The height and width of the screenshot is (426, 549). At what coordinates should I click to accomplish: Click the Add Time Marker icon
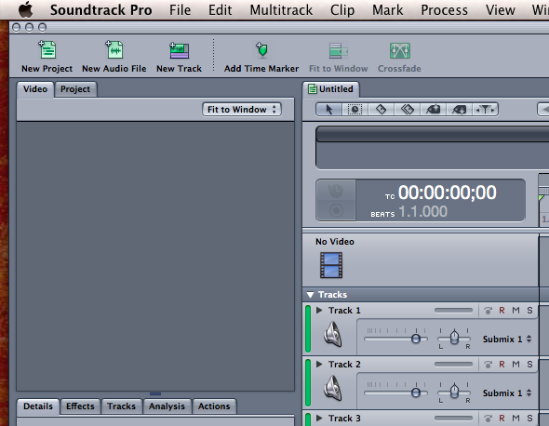261,49
